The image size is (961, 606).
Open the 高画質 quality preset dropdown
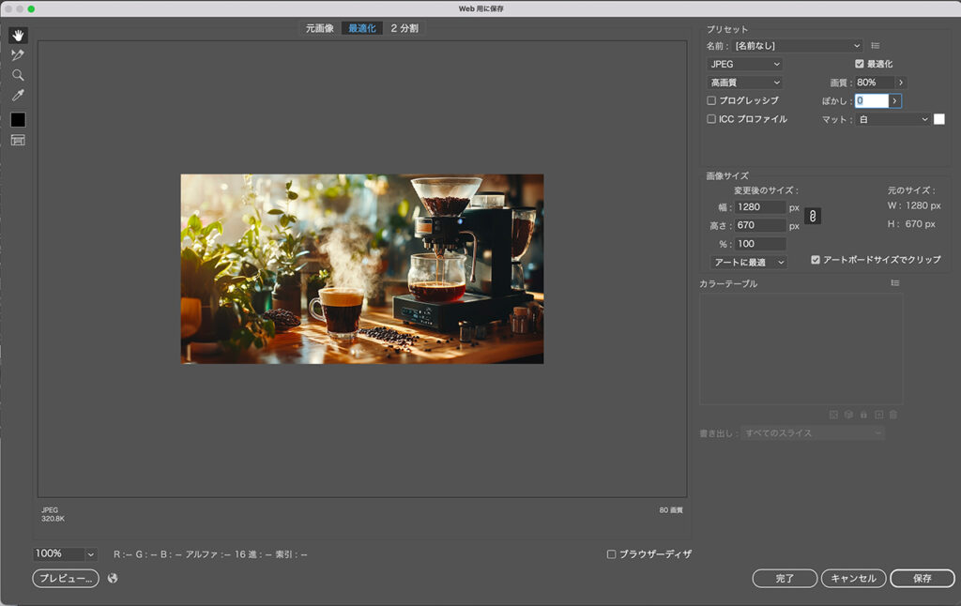(x=744, y=83)
